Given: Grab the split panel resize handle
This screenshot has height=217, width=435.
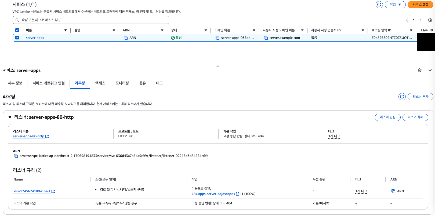Looking at the screenshot, I should pos(218,65).
